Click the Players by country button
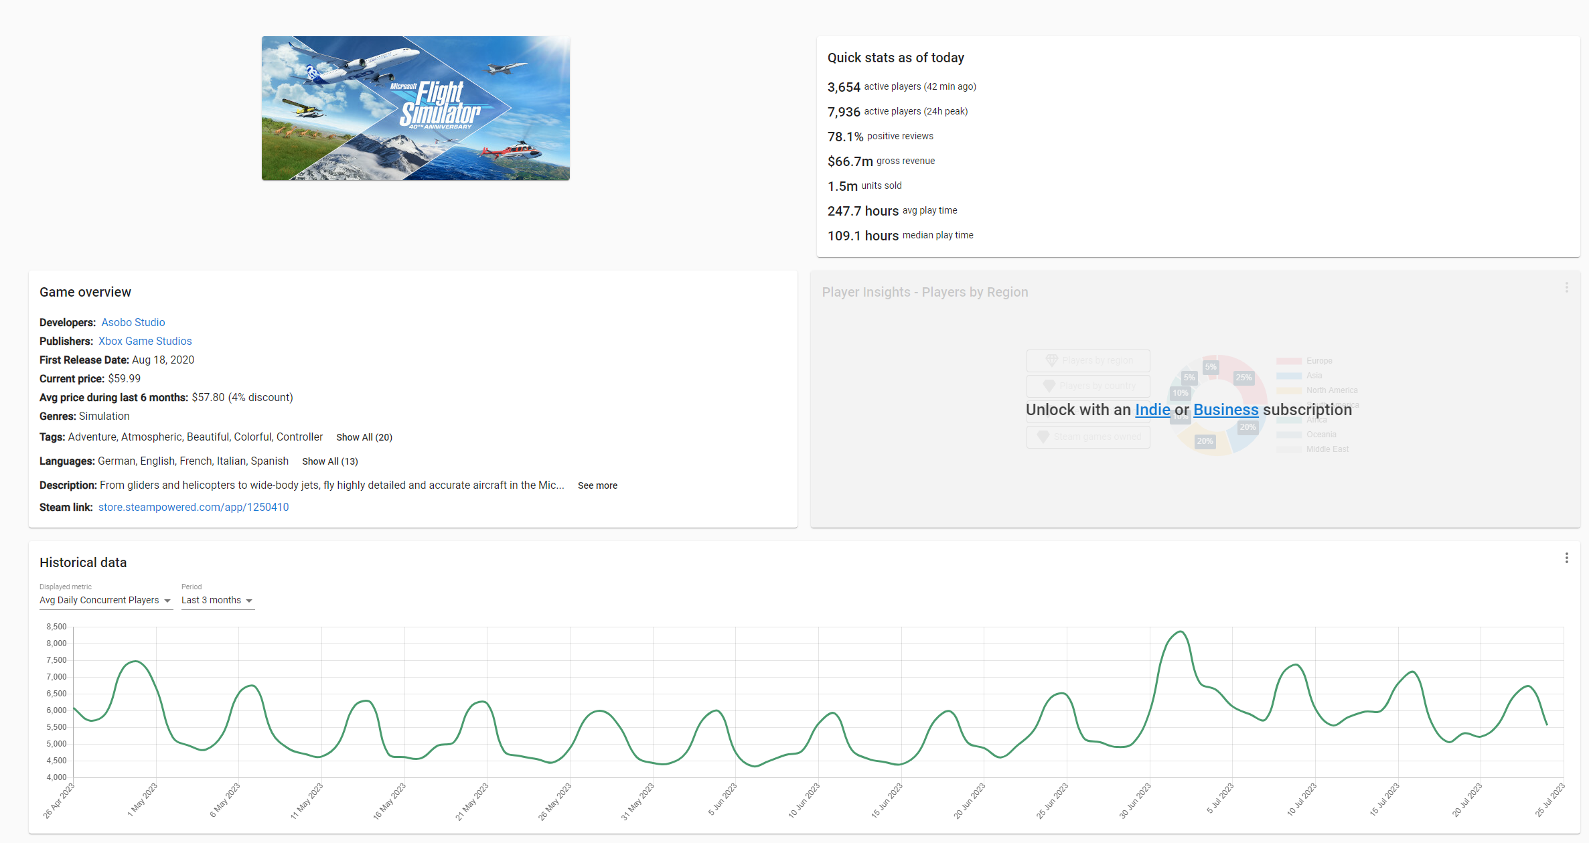The image size is (1589, 843). [1088, 386]
